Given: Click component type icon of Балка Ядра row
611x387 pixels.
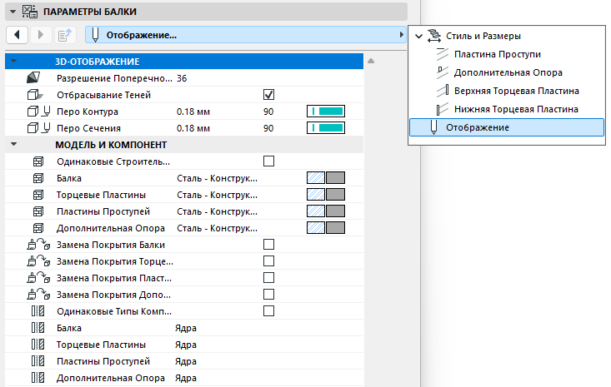Looking at the screenshot, I should (38, 328).
